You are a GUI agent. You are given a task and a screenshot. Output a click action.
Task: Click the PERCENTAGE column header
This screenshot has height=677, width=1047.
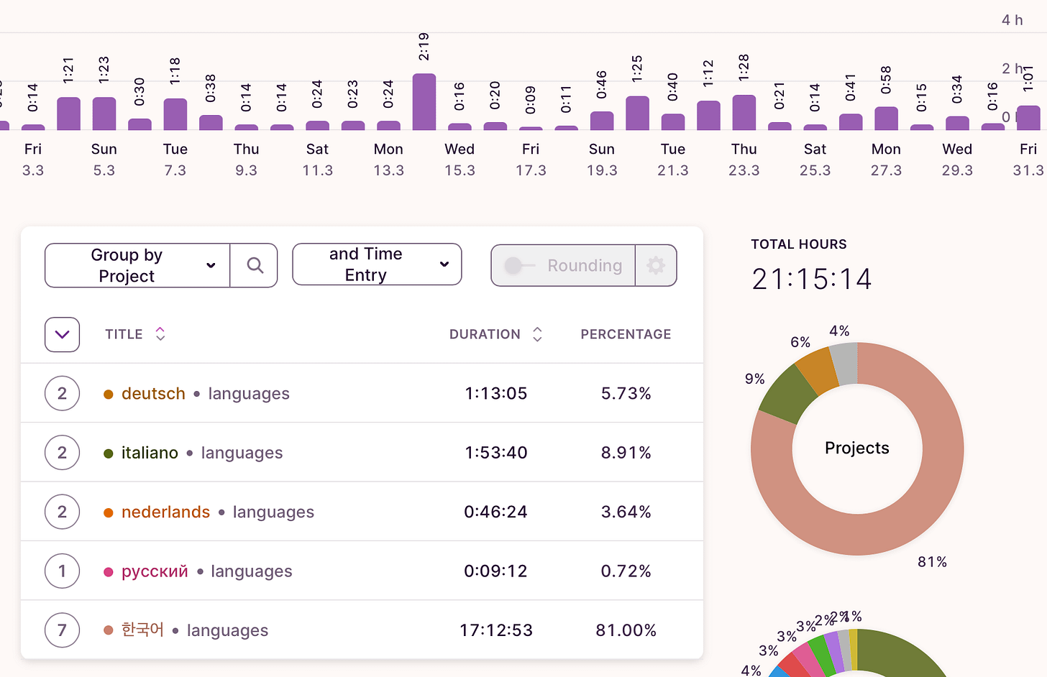(x=626, y=334)
